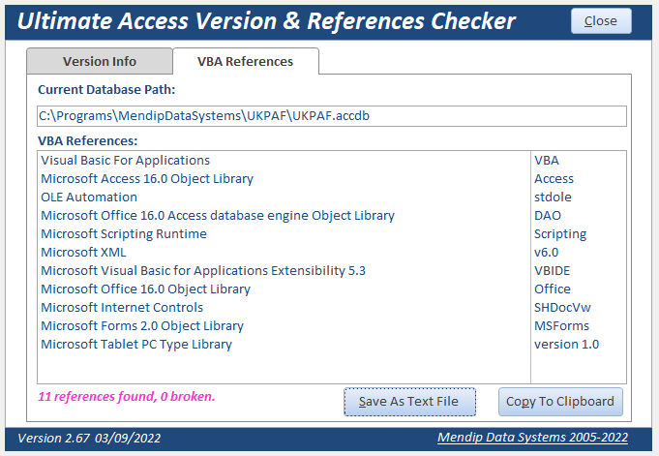Image resolution: width=659 pixels, height=456 pixels.
Task: Select the Microsoft Internet Controls reference
Action: (122, 308)
